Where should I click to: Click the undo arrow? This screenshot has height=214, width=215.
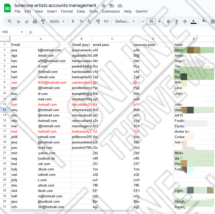(18, 21)
